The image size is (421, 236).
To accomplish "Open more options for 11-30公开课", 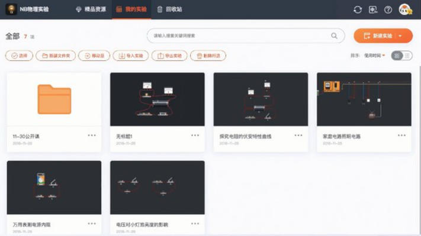I will 92,135.
